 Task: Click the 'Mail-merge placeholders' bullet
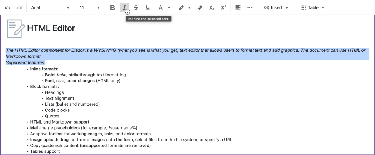click(x=84, y=128)
